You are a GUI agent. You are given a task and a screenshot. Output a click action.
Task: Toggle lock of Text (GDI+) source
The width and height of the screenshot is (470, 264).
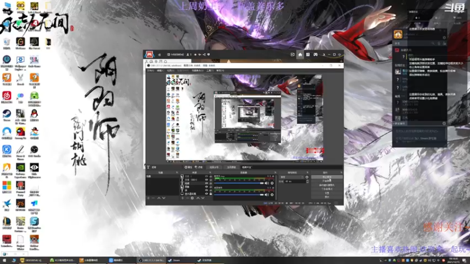click(x=211, y=180)
